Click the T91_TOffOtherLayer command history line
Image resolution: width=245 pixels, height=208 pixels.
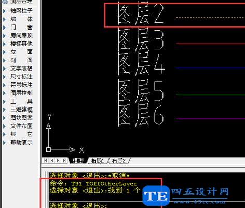93,183
